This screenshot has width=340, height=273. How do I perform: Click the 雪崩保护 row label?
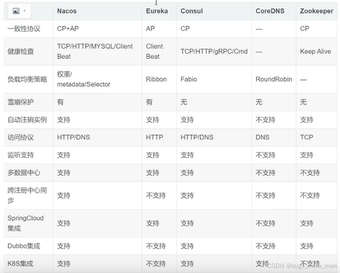(x=21, y=102)
